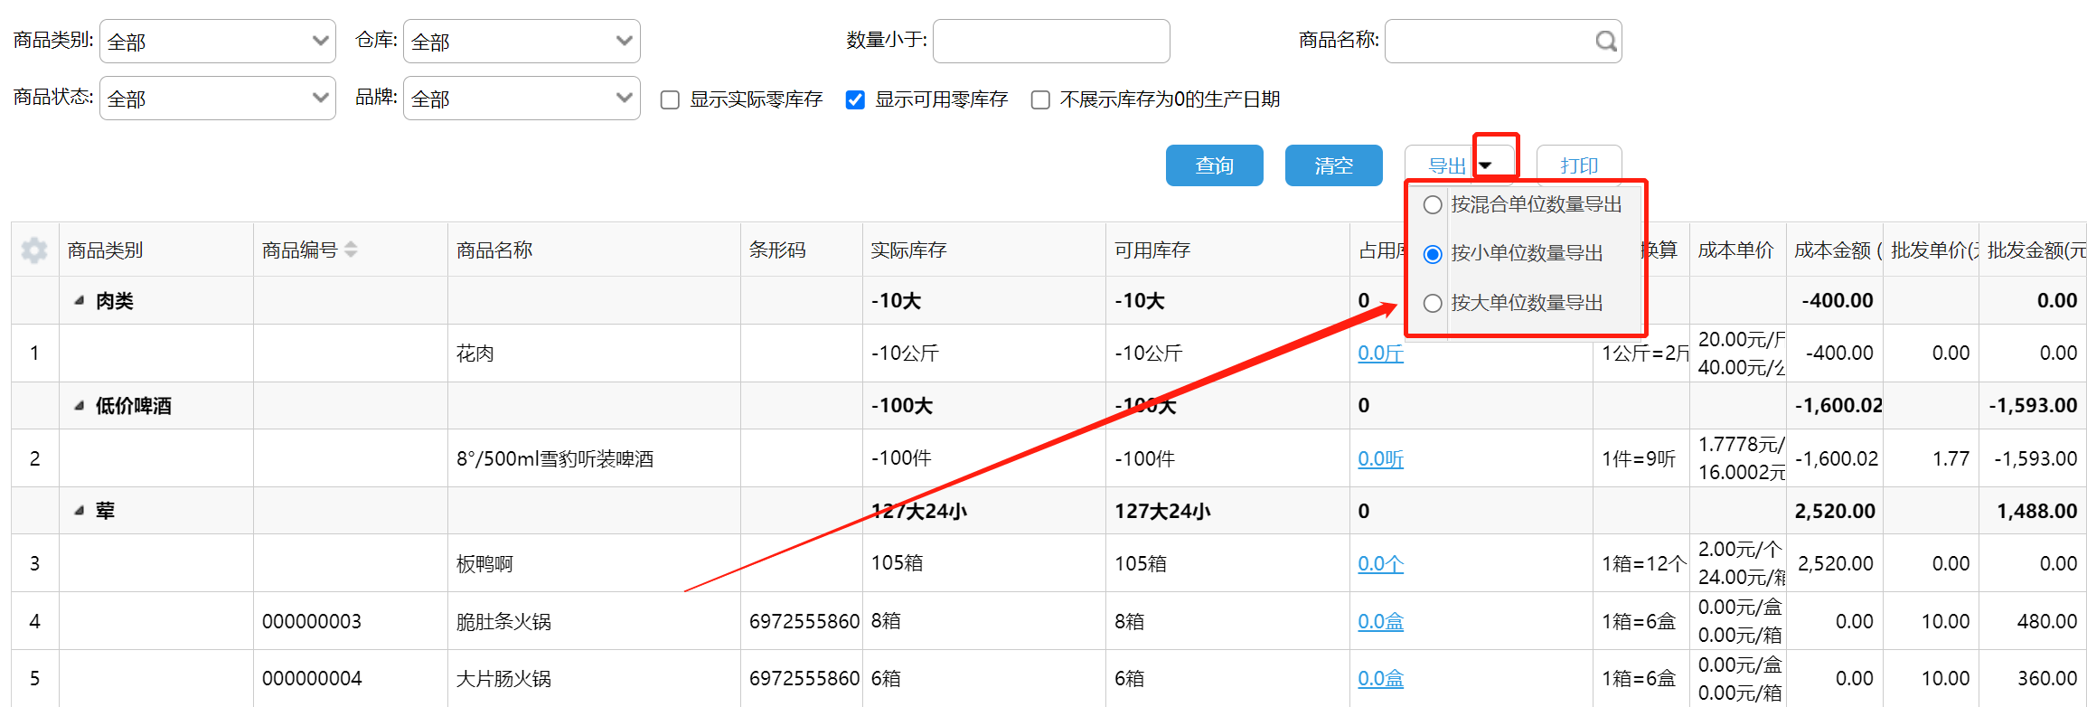
Task: Open the 仓库 dropdown
Action: click(x=522, y=42)
